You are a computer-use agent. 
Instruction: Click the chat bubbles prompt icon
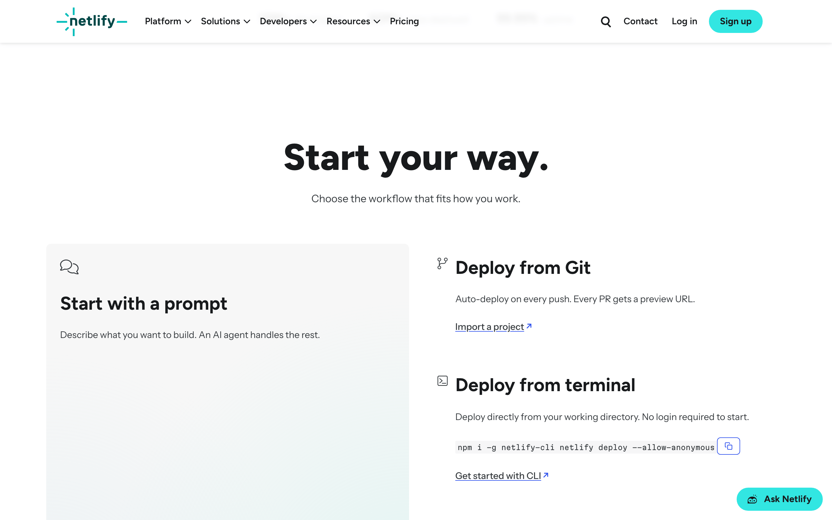point(69,267)
